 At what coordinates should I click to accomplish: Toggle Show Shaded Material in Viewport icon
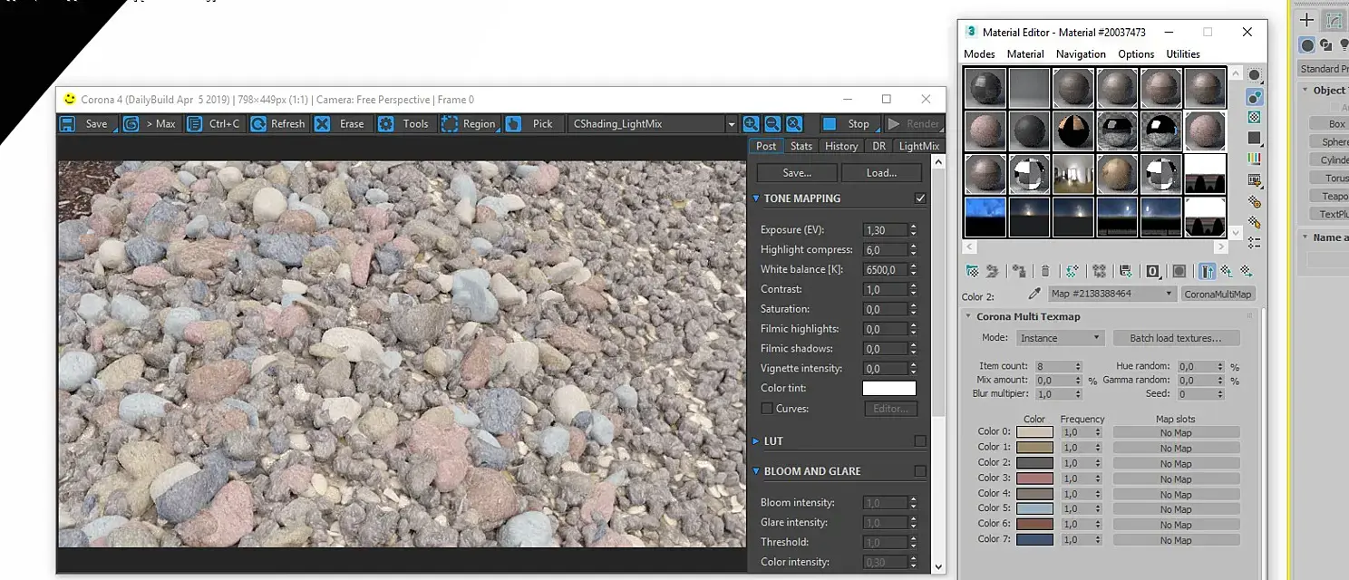(x=1179, y=271)
